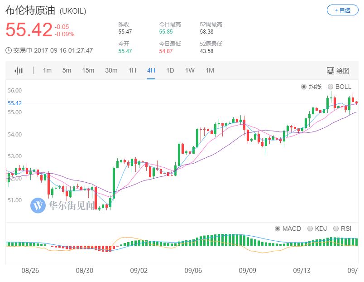Select the candlestick chart style icon

pyautogui.click(x=19, y=70)
